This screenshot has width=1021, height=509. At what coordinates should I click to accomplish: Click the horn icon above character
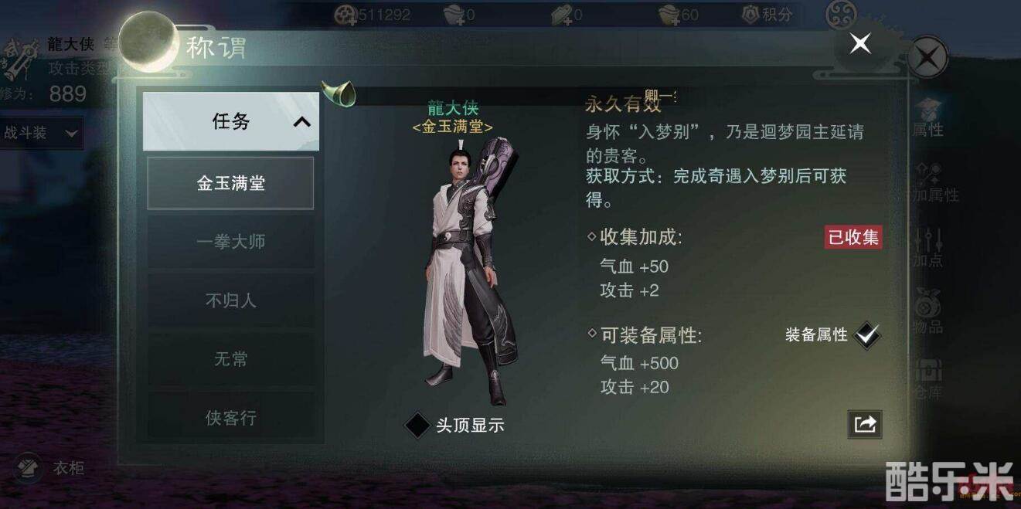click(339, 93)
